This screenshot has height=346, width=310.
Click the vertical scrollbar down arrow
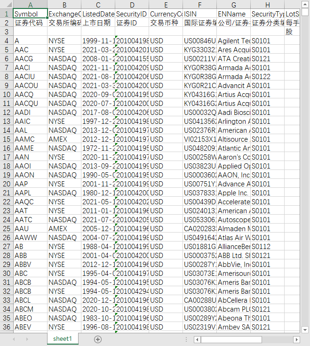[305, 330]
